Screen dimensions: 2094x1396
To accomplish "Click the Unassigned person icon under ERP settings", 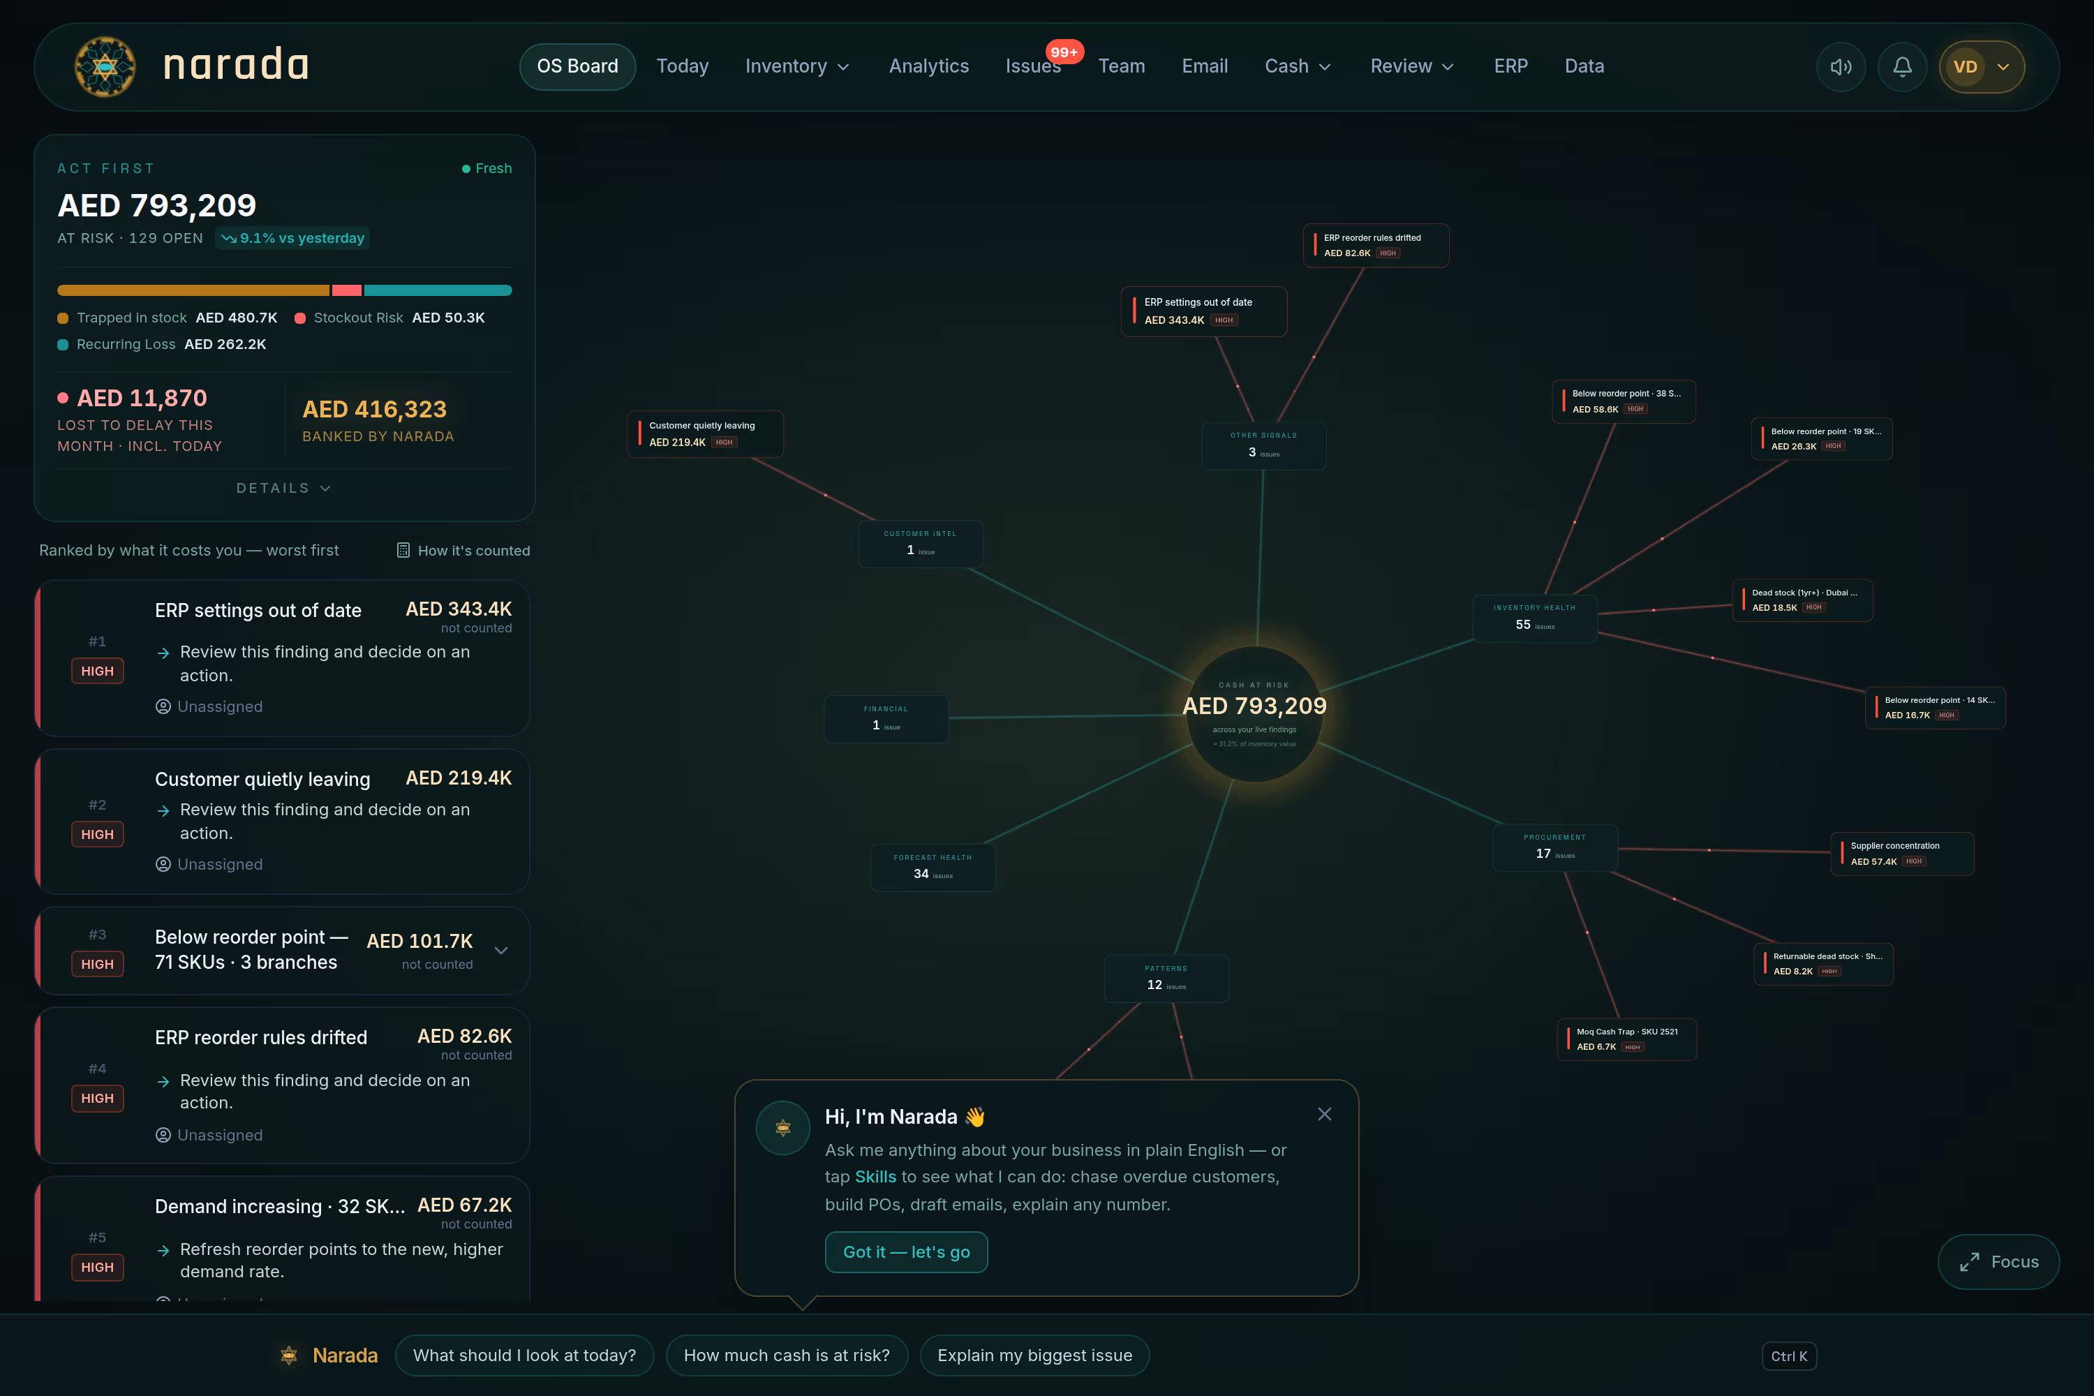I will coord(163,706).
